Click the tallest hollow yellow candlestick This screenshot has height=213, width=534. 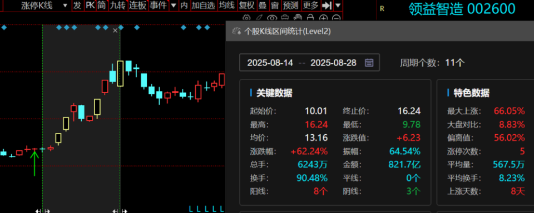(x=120, y=73)
